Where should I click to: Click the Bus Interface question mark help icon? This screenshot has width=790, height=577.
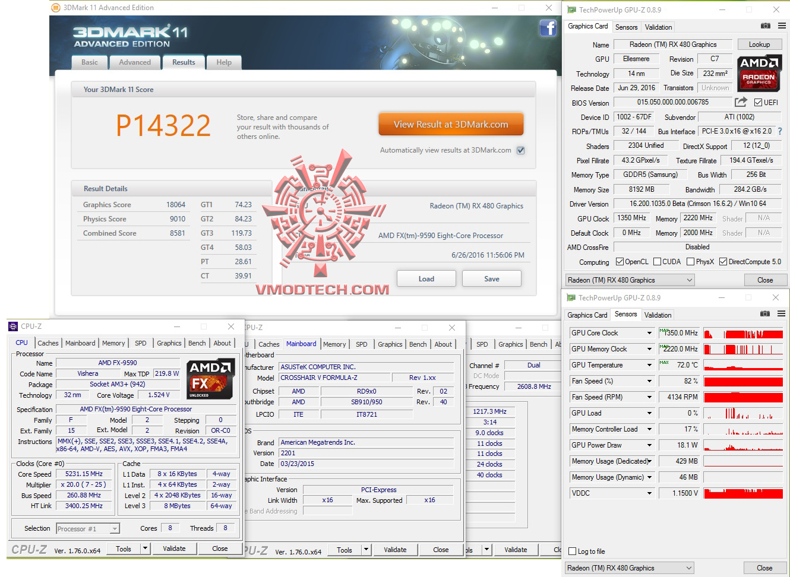pos(780,131)
